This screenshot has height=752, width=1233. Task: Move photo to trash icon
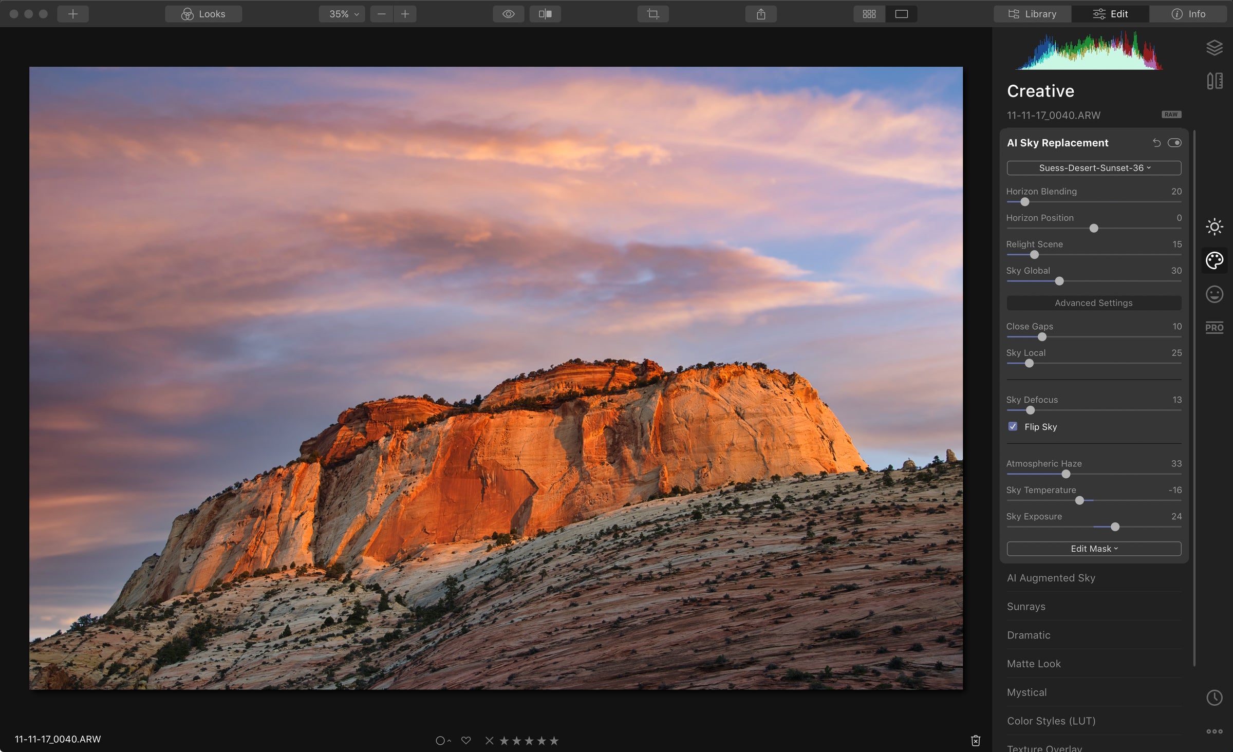[x=976, y=740]
